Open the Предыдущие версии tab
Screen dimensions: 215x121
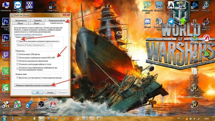(57, 20)
